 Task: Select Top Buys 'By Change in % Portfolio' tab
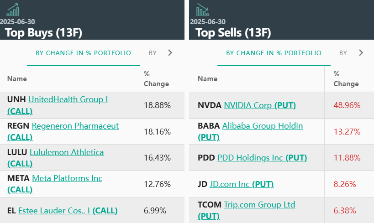pos(83,53)
